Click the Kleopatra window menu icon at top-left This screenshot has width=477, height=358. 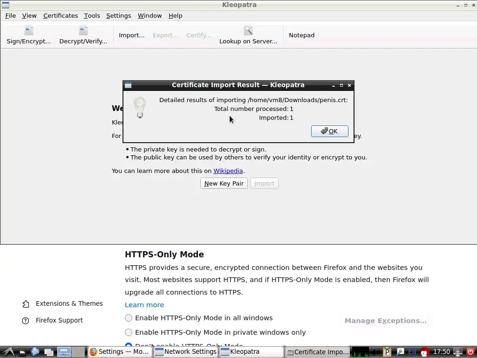(6, 5)
